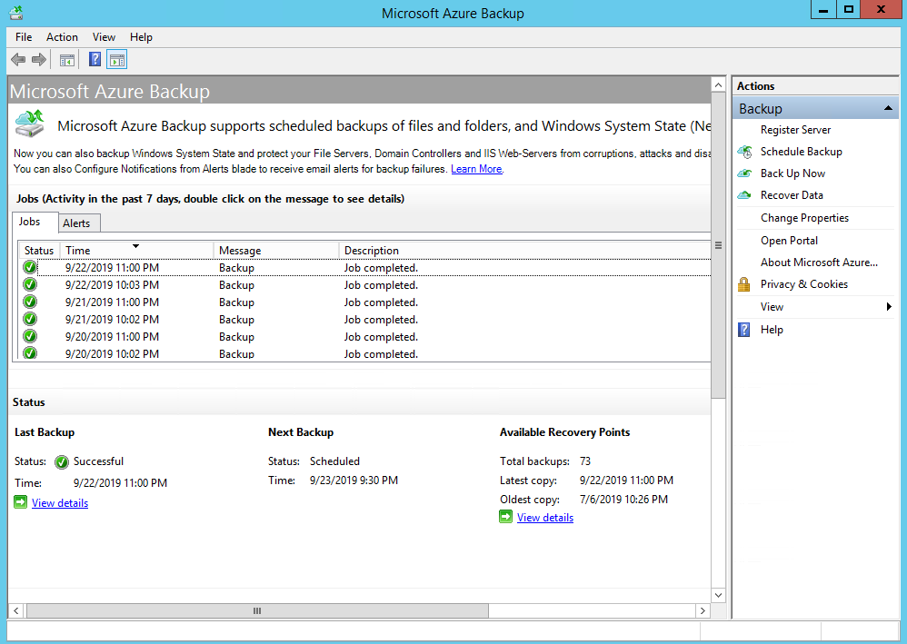
Task: Open the View menu in menu bar
Action: click(x=104, y=37)
